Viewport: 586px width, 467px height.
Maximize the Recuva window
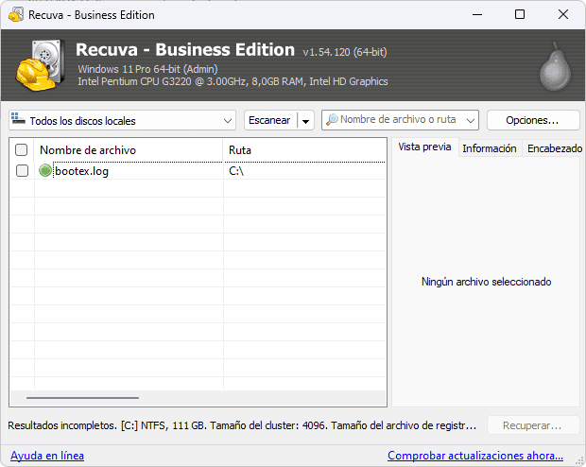click(520, 14)
